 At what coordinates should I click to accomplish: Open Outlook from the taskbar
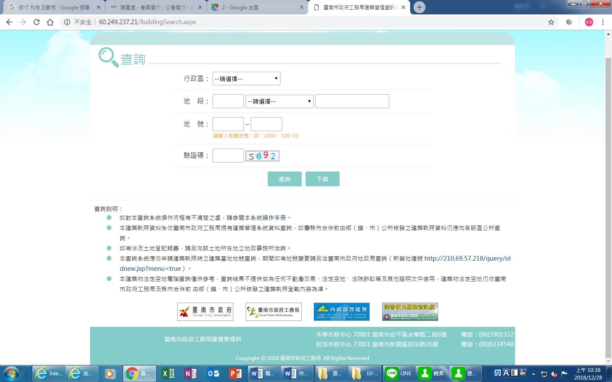point(213,374)
